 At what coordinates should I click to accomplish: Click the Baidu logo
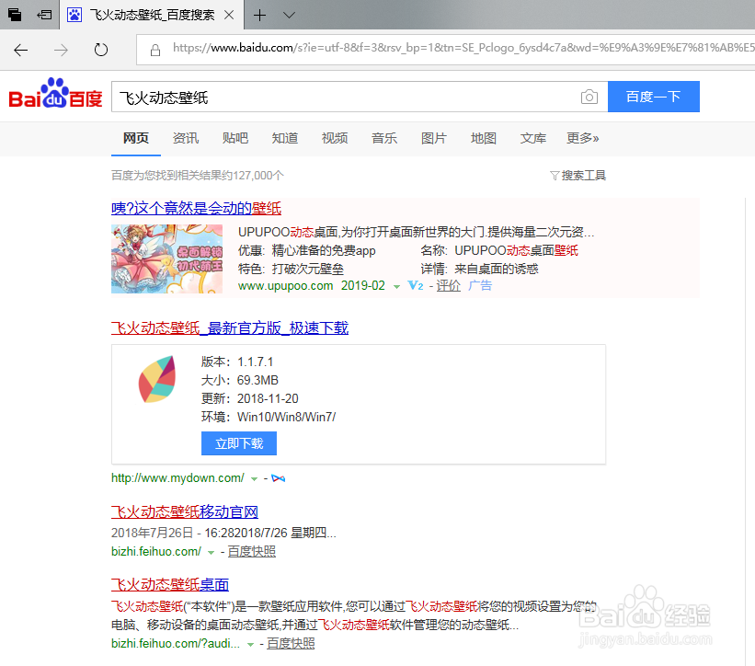click(55, 94)
